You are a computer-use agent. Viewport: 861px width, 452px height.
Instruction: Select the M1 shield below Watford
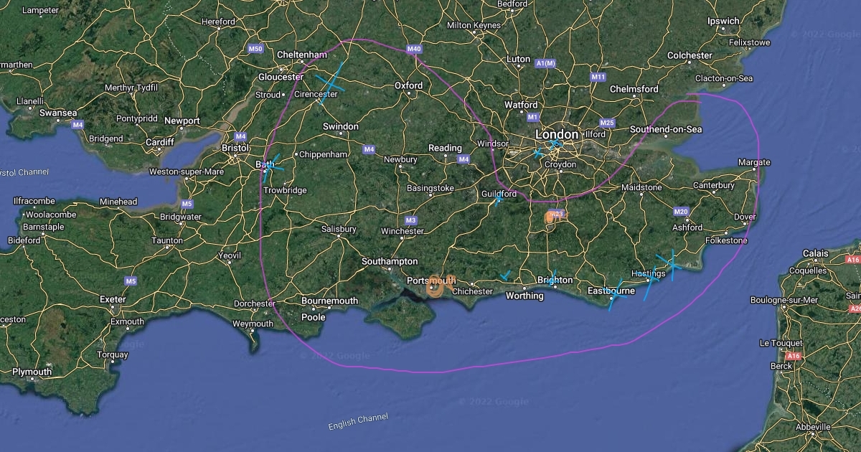click(532, 117)
